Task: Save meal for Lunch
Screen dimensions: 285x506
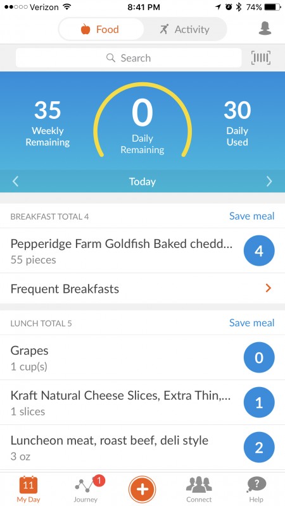Action: pyautogui.click(x=251, y=323)
